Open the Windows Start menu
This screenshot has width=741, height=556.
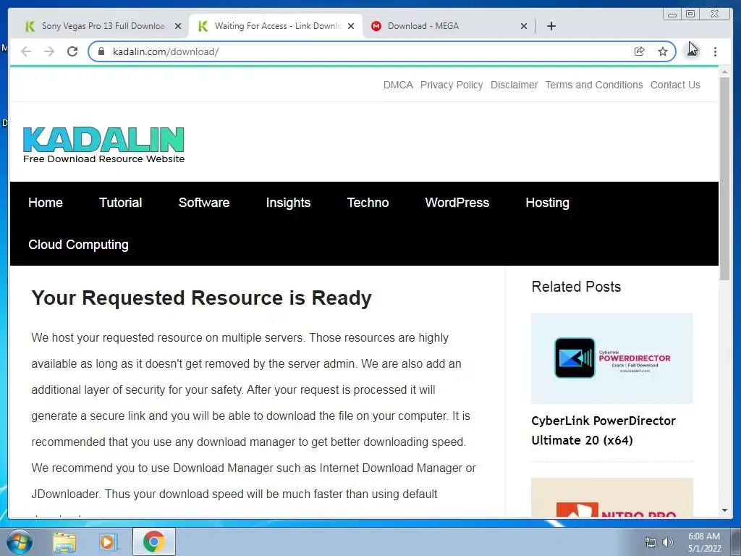pyautogui.click(x=20, y=542)
